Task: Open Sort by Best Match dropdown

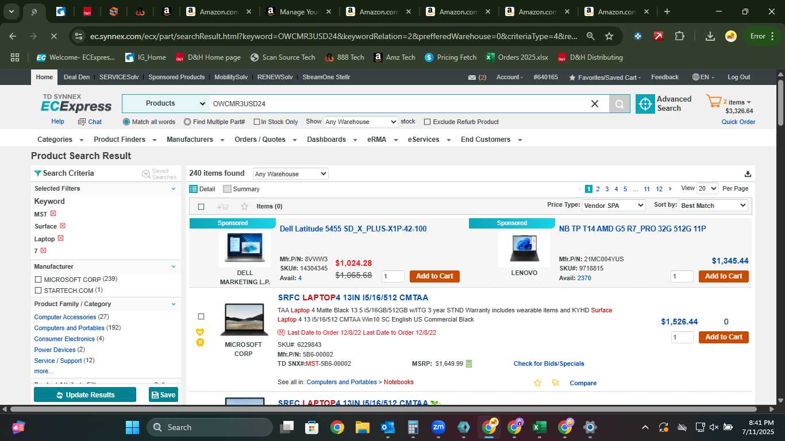Action: 714,206
